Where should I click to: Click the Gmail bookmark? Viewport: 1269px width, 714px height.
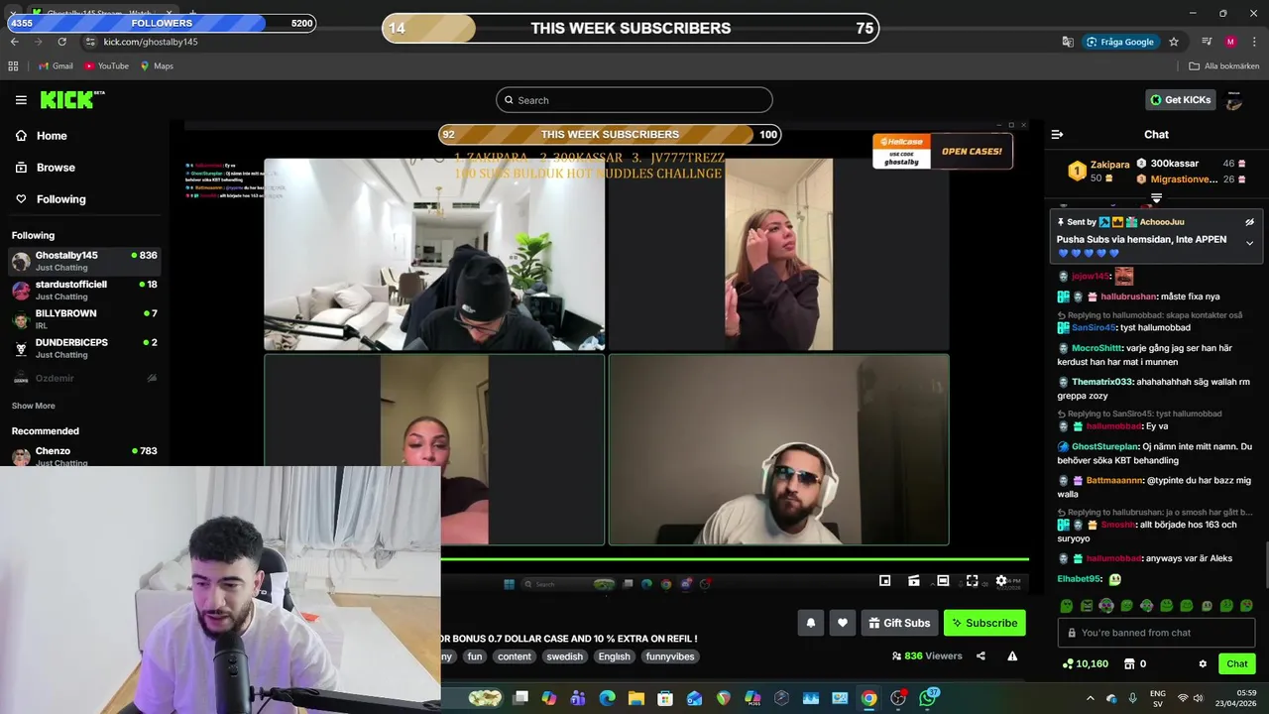[56, 66]
